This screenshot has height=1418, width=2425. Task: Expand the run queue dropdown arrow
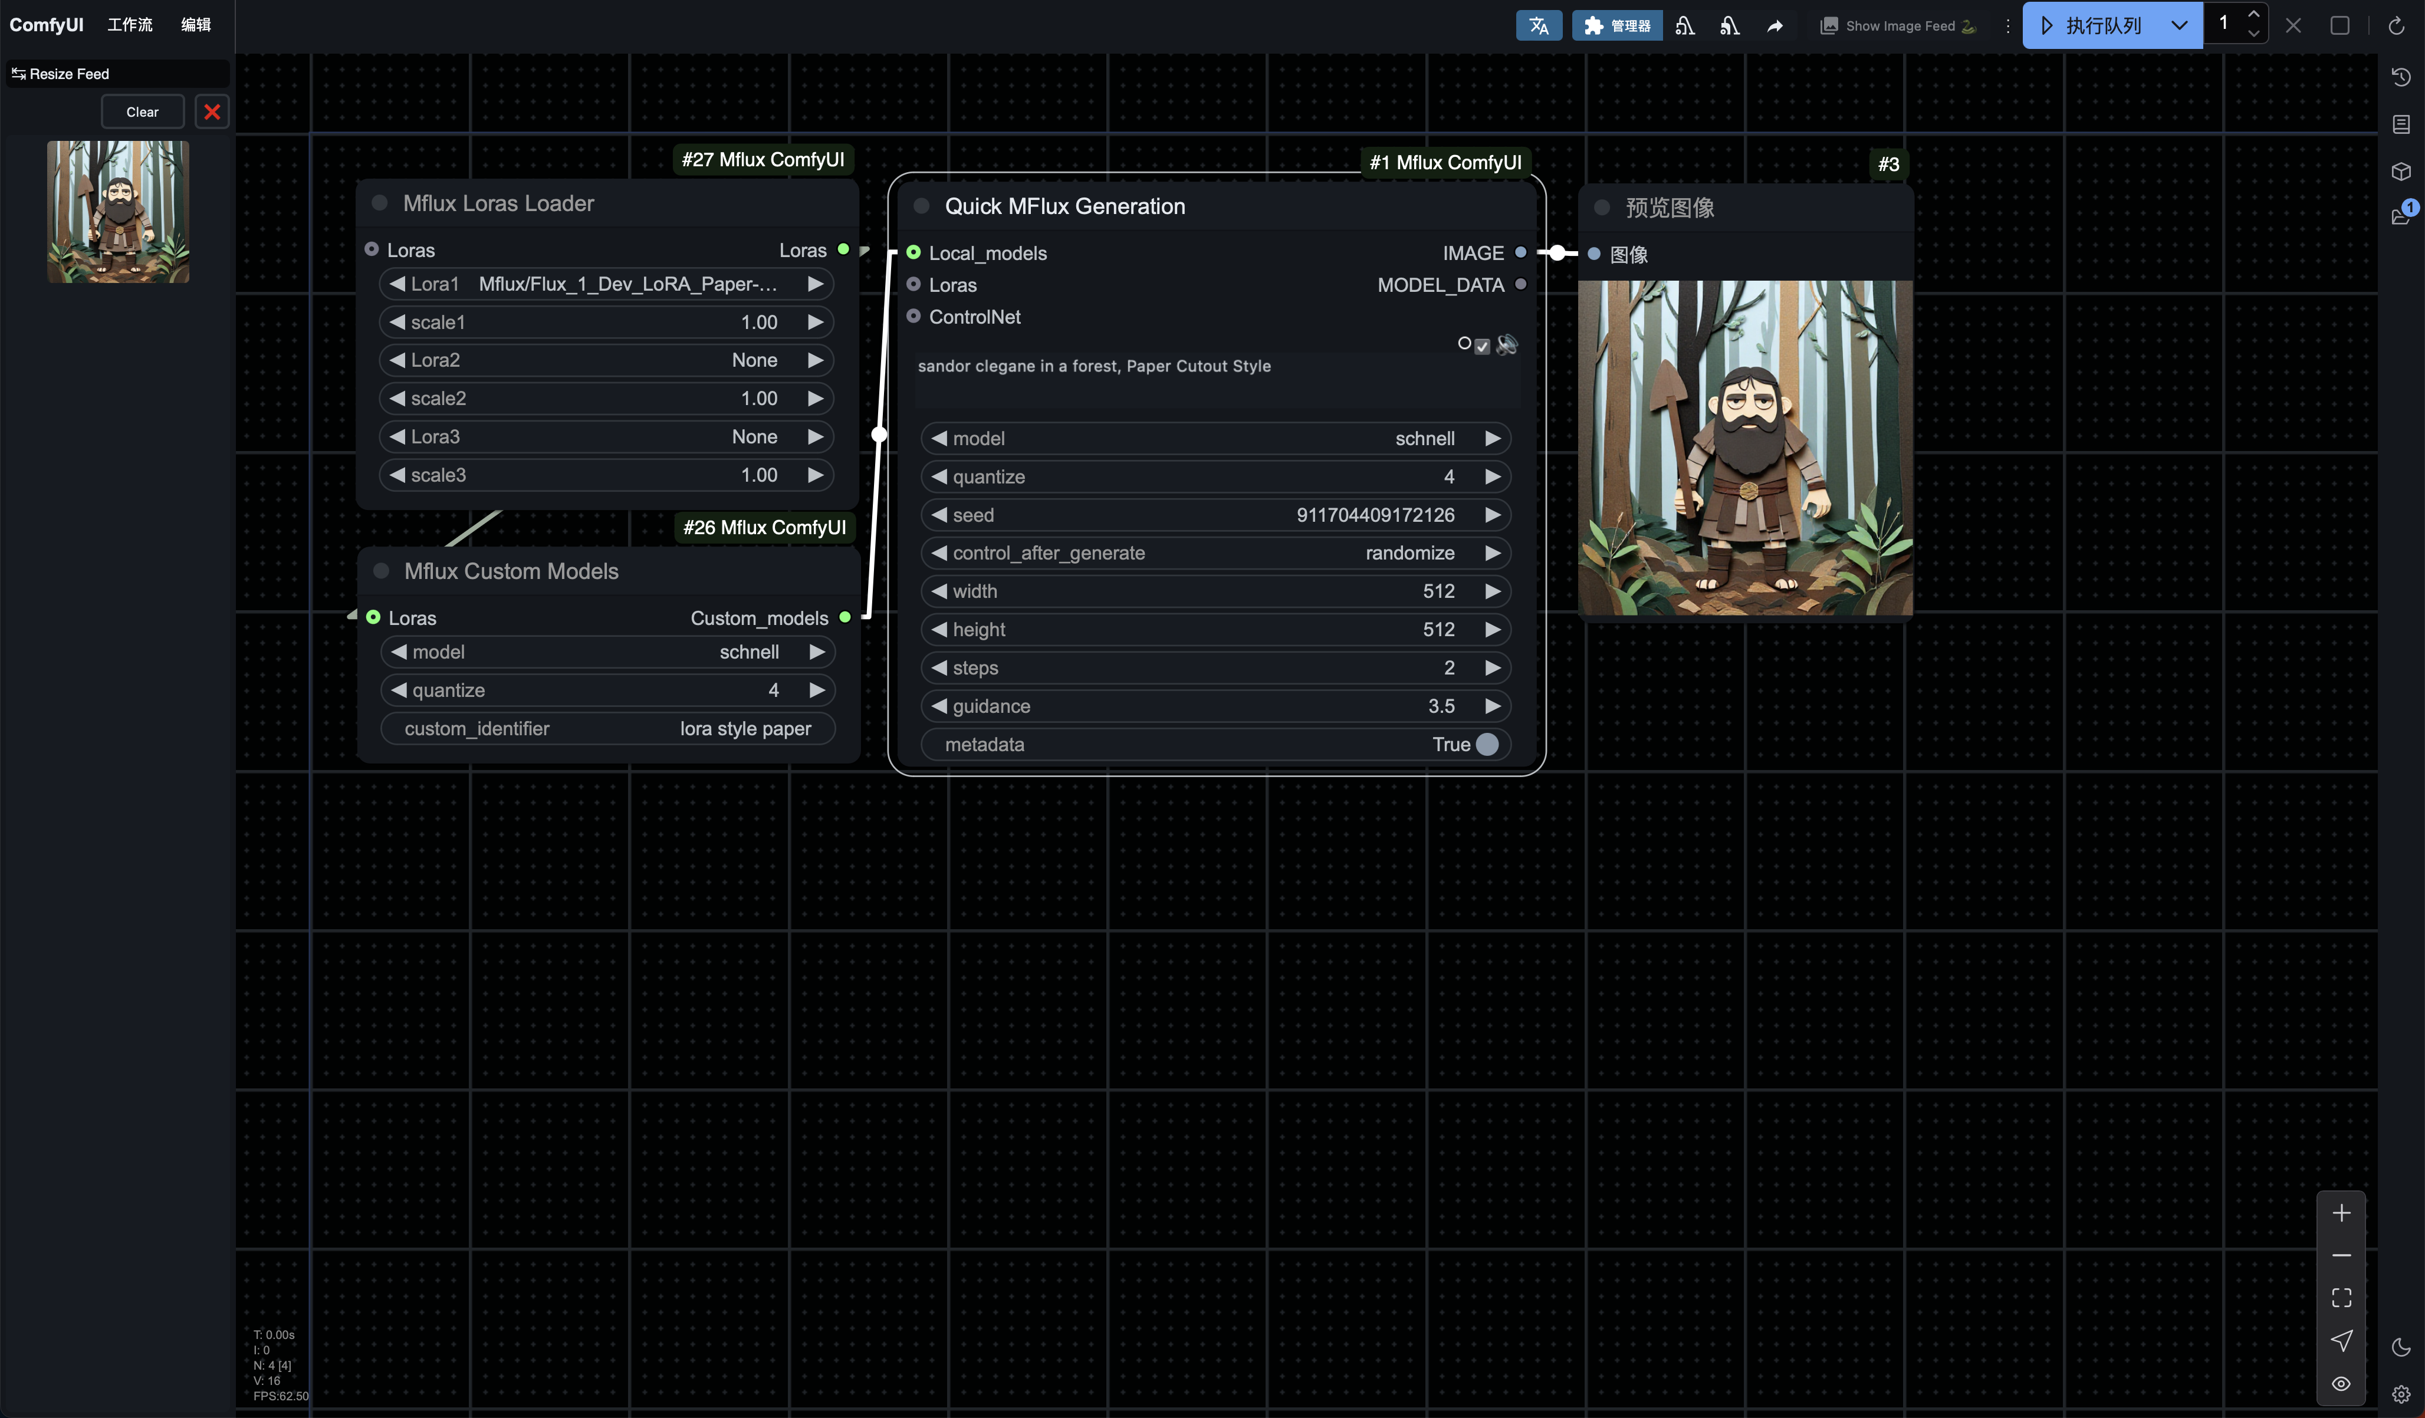[2178, 26]
